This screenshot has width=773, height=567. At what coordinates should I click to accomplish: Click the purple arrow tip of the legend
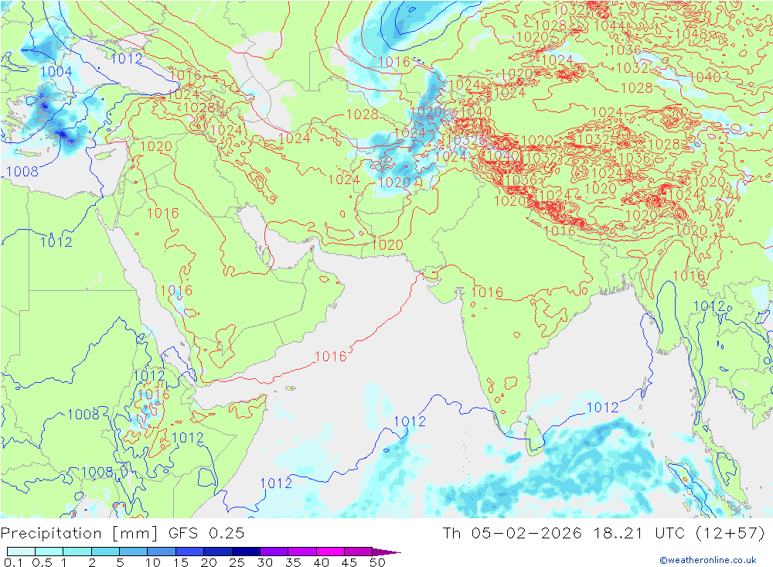coord(387,552)
